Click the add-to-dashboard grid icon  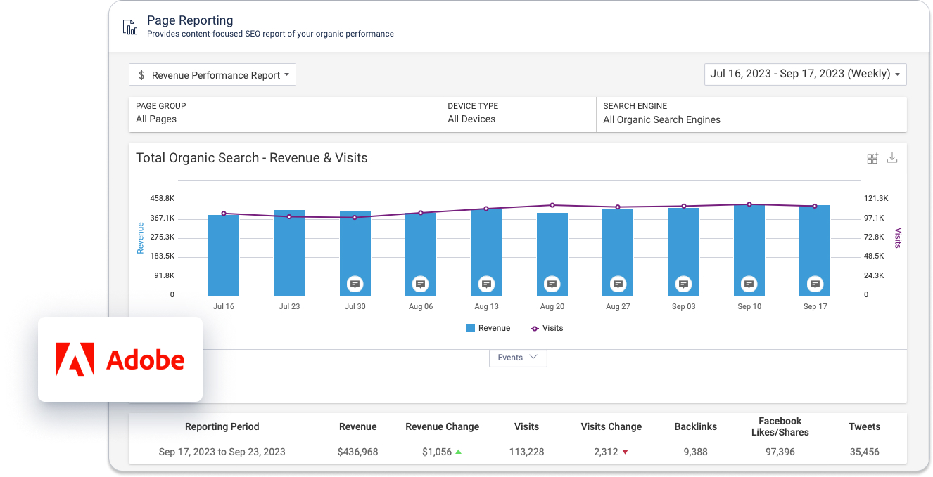[872, 159]
